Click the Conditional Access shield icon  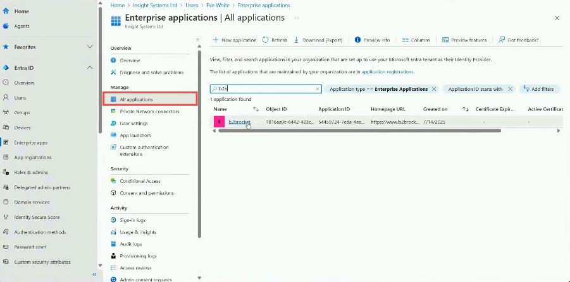point(114,181)
